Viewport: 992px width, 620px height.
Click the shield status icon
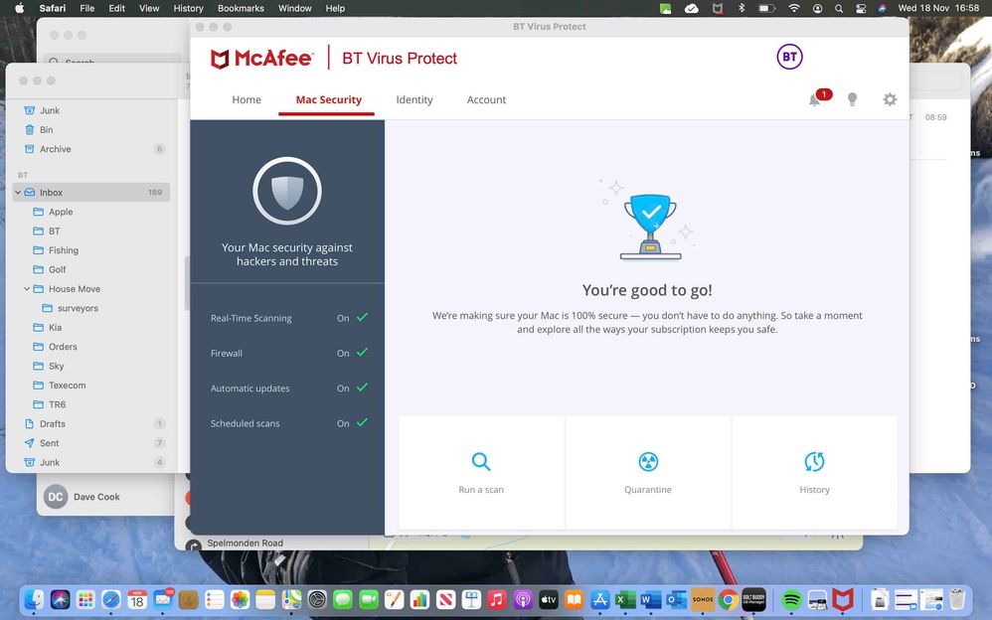(x=287, y=192)
